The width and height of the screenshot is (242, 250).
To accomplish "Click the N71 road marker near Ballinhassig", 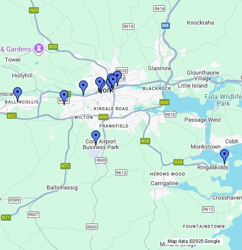I will (65, 166).
